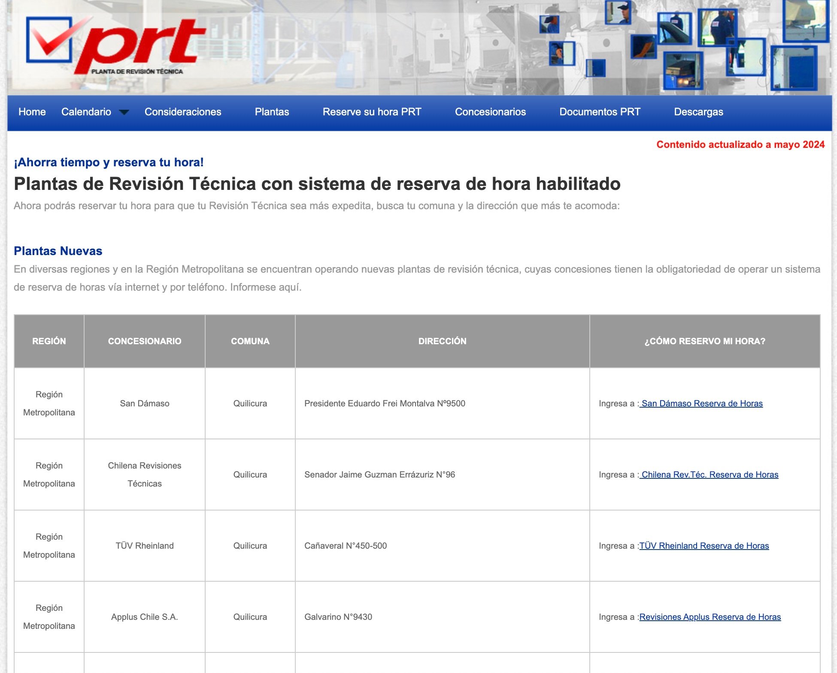Select Reserve su hora PRT in navigation

[x=372, y=112]
